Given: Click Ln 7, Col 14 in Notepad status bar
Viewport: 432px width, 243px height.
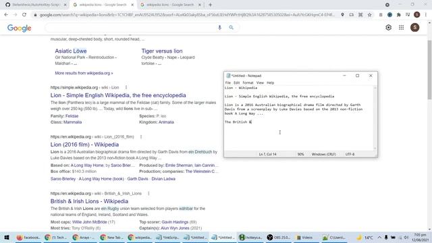Looking at the screenshot, I should pos(267,155).
